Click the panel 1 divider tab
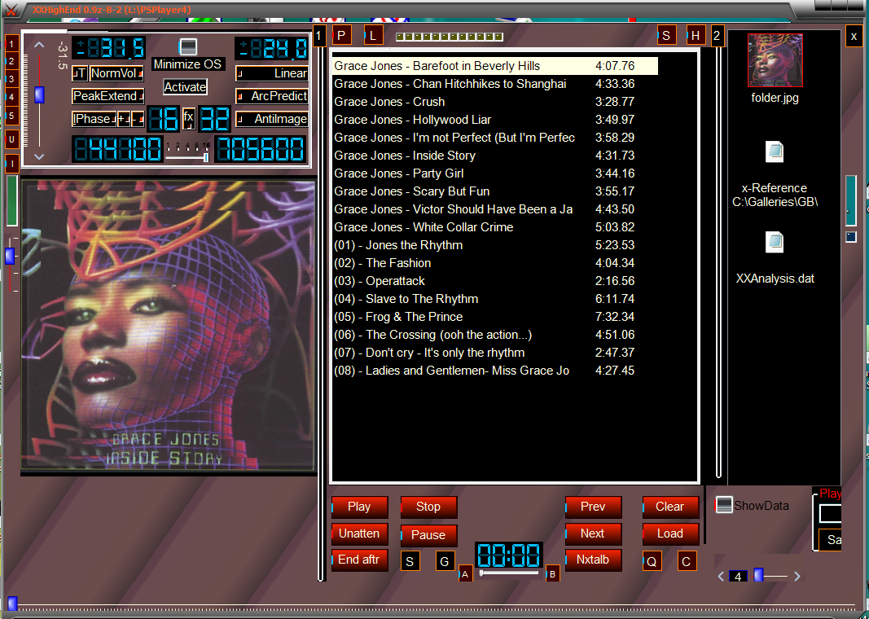The width and height of the screenshot is (869, 619). tap(318, 37)
